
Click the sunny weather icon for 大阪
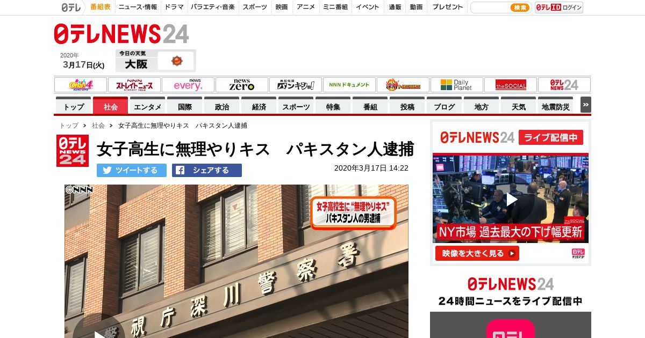(177, 61)
